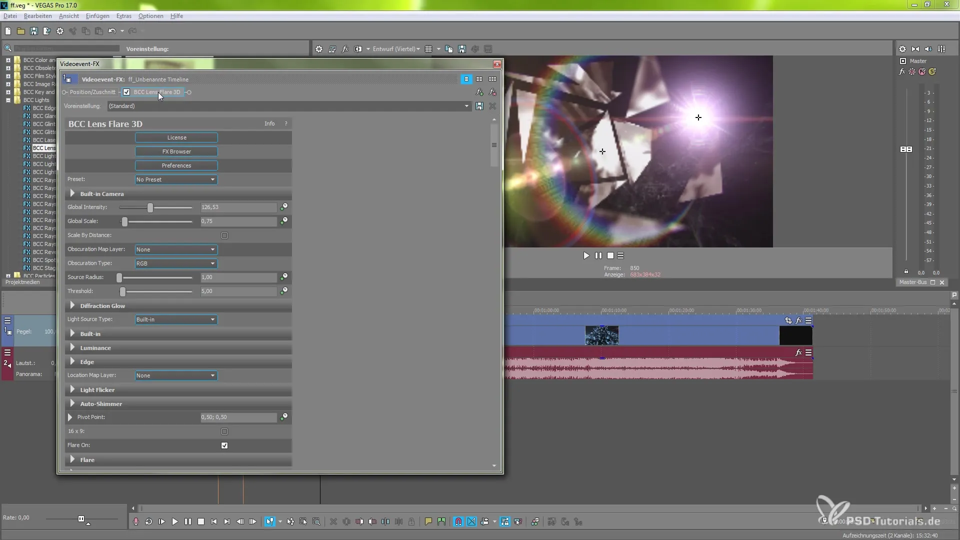Select Position/Zuschnitt in the FX chain
The image size is (960, 540).
tap(92, 92)
